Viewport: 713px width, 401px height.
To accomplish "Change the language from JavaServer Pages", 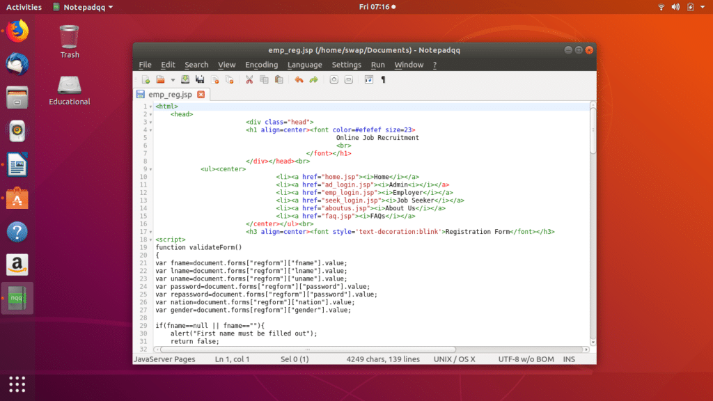I will tap(165, 359).
